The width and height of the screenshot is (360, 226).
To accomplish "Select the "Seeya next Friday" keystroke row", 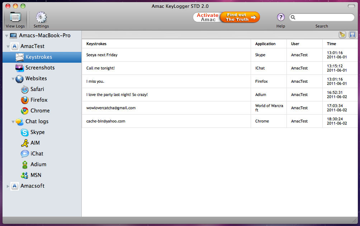I will 220,55.
